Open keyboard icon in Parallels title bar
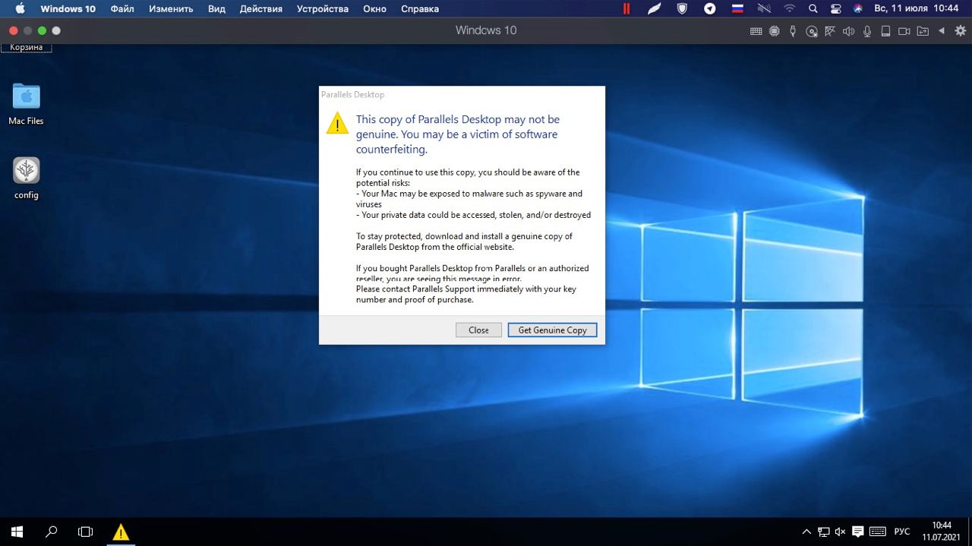The height and width of the screenshot is (546, 972). tap(756, 31)
